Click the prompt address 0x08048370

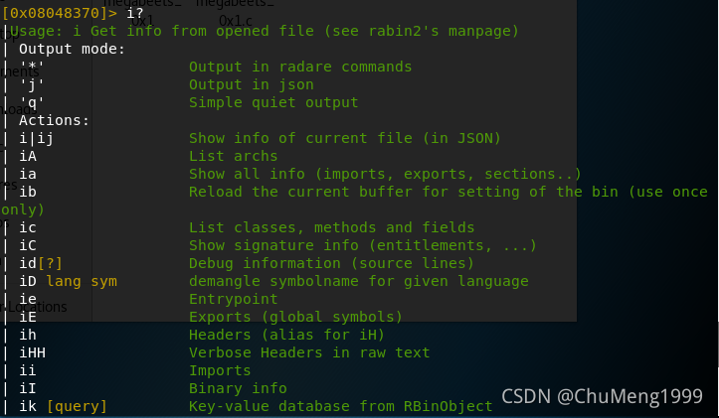(55, 13)
